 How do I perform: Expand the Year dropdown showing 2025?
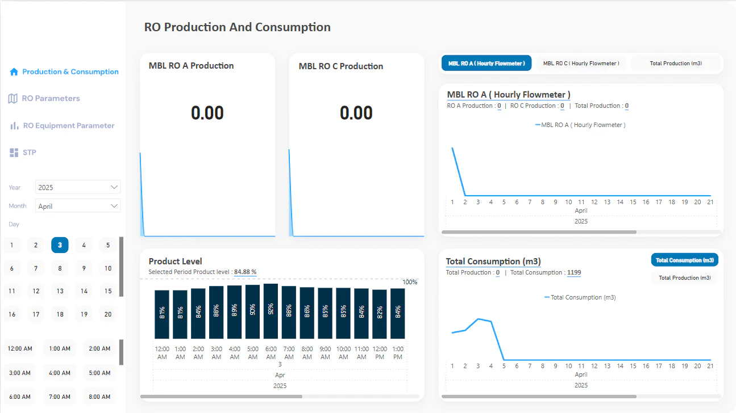click(78, 187)
